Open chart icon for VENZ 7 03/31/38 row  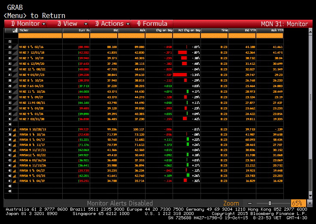coord(15,119)
